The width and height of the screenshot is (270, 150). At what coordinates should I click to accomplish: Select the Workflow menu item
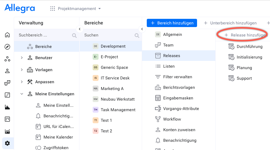coord(172,119)
